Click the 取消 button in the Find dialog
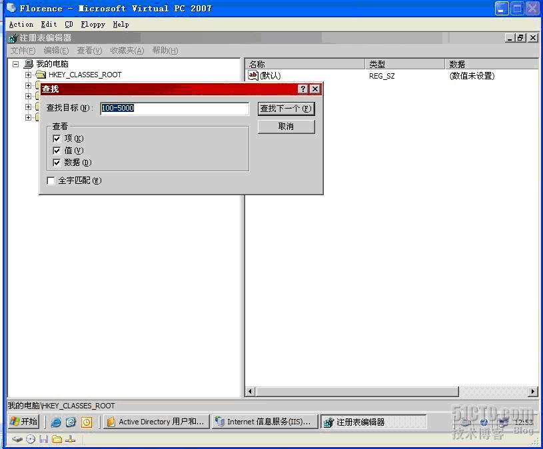Image resolution: width=543 pixels, height=449 pixels. [x=286, y=127]
